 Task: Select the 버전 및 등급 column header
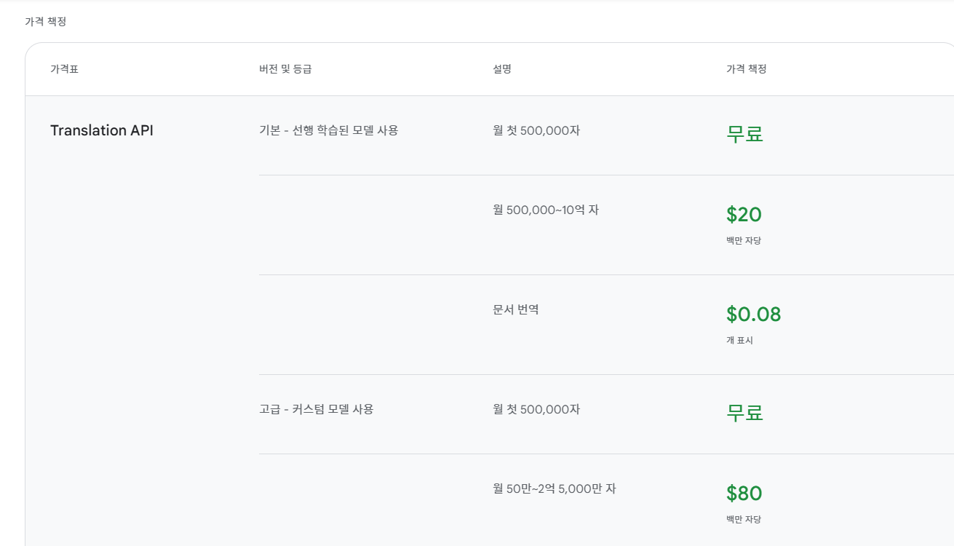click(285, 69)
